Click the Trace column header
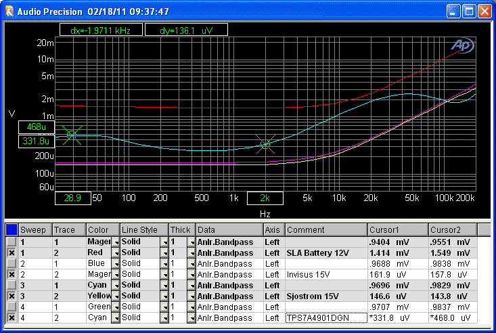The width and height of the screenshot is (496, 333). (69, 230)
